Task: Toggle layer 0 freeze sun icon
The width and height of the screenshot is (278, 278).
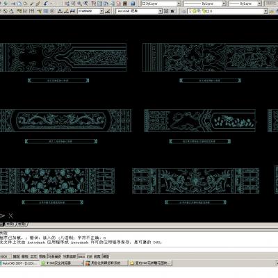Action: pyautogui.click(x=195, y=11)
